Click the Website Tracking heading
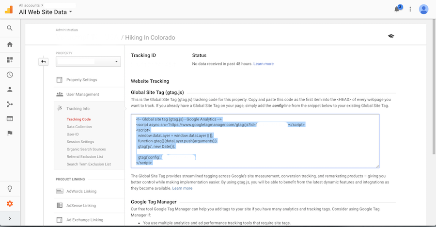This screenshot has width=436, height=227. tap(150, 81)
